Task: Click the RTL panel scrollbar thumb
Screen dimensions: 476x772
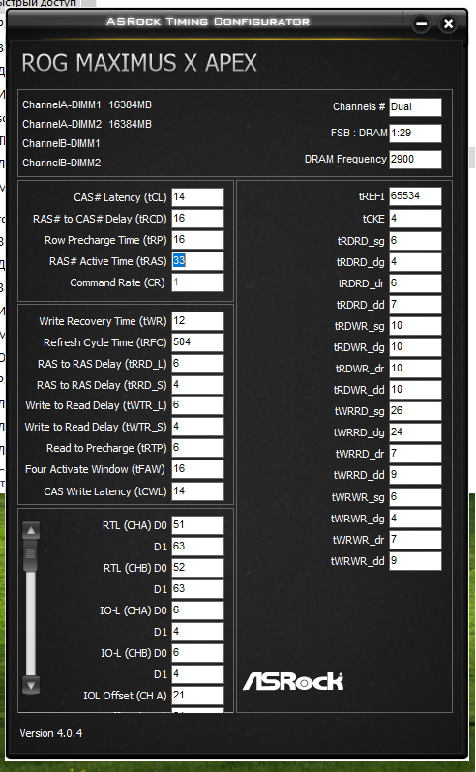Action: [x=31, y=555]
